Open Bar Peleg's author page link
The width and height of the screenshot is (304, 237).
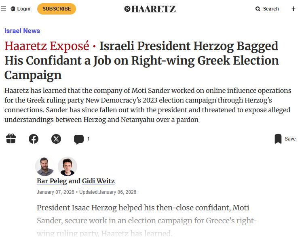click(52, 181)
